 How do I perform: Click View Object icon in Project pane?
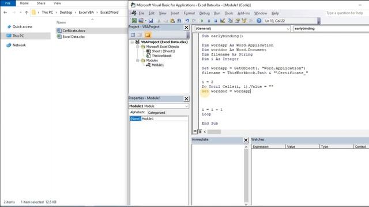[x=140, y=35]
